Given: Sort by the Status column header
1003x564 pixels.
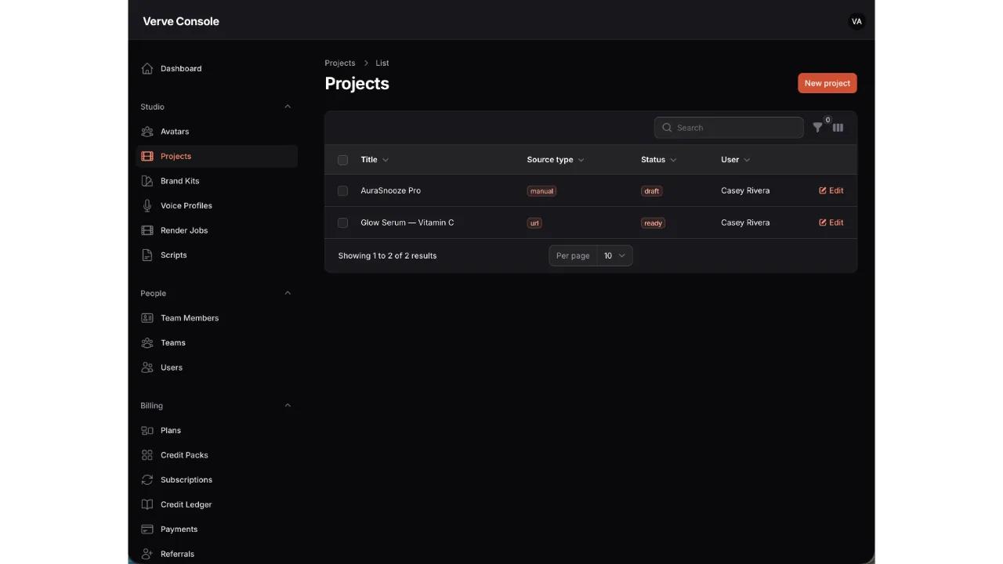Looking at the screenshot, I should tap(659, 160).
